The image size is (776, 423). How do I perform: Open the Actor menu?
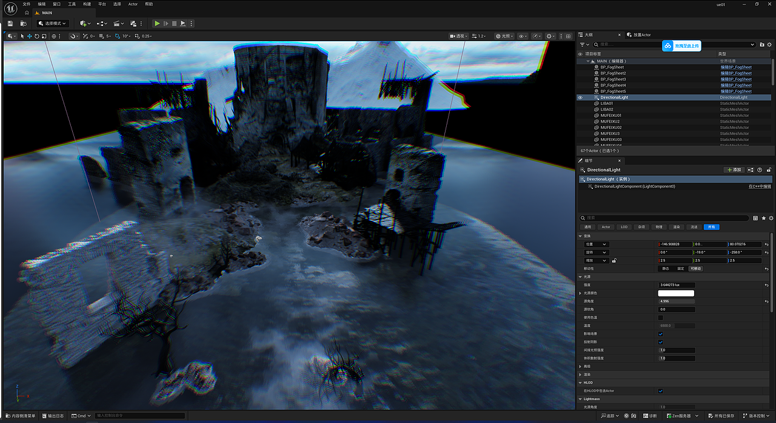133,4
